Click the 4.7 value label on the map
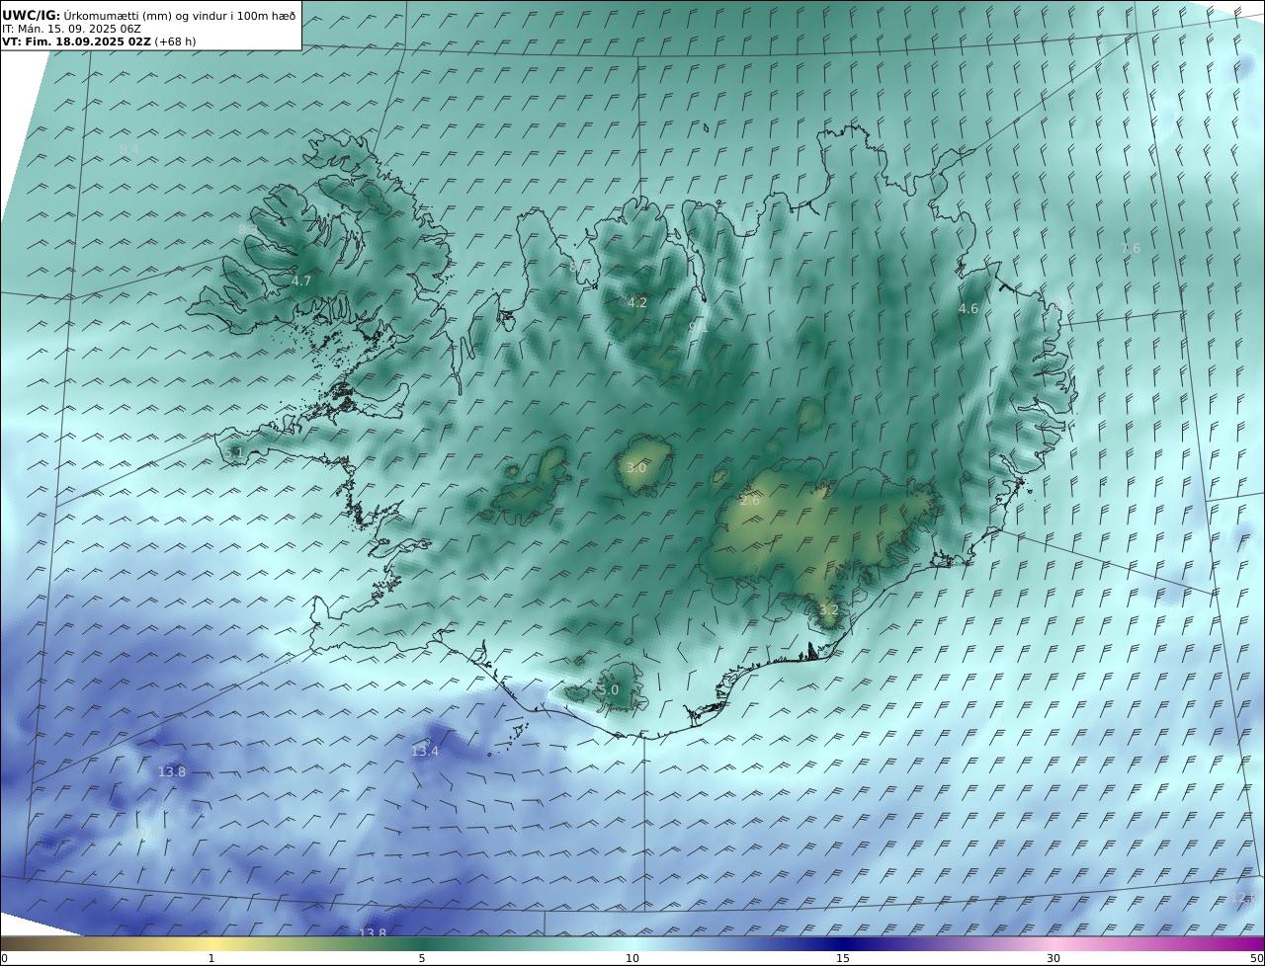1265x966 pixels. [301, 281]
